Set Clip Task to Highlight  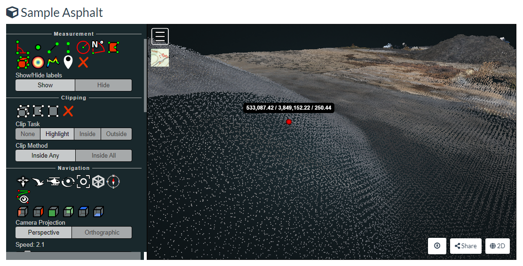point(57,134)
